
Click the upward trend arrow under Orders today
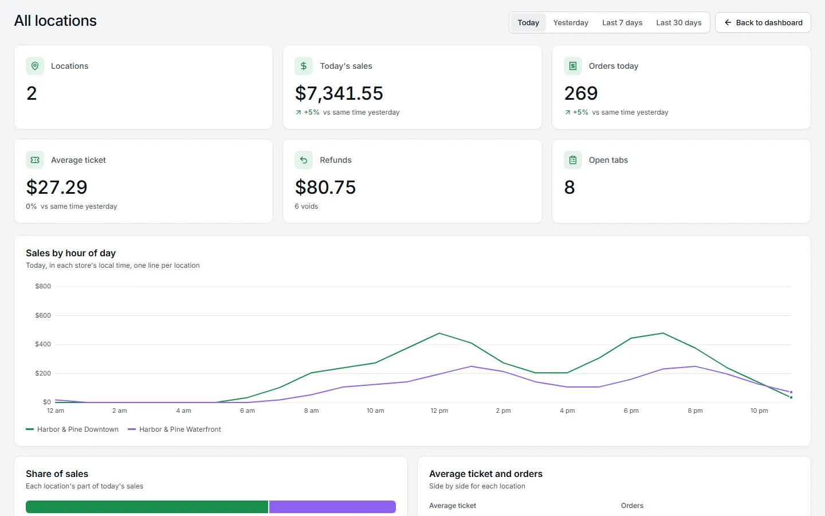(568, 112)
